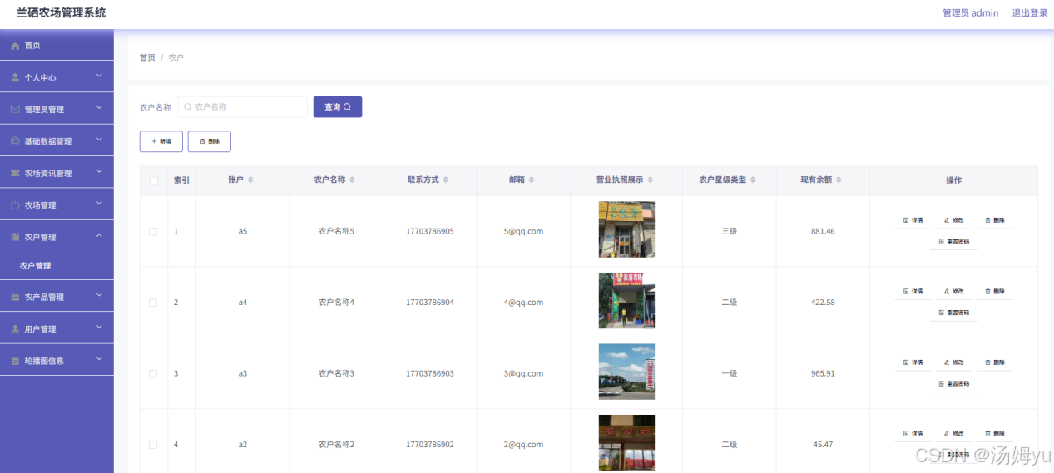Click the sort arrows on 农户星级类型 column
This screenshot has width=1054, height=473.
tap(753, 180)
